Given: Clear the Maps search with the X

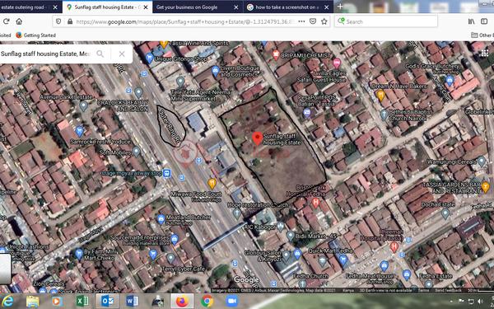Looking at the screenshot, I should 122,54.
